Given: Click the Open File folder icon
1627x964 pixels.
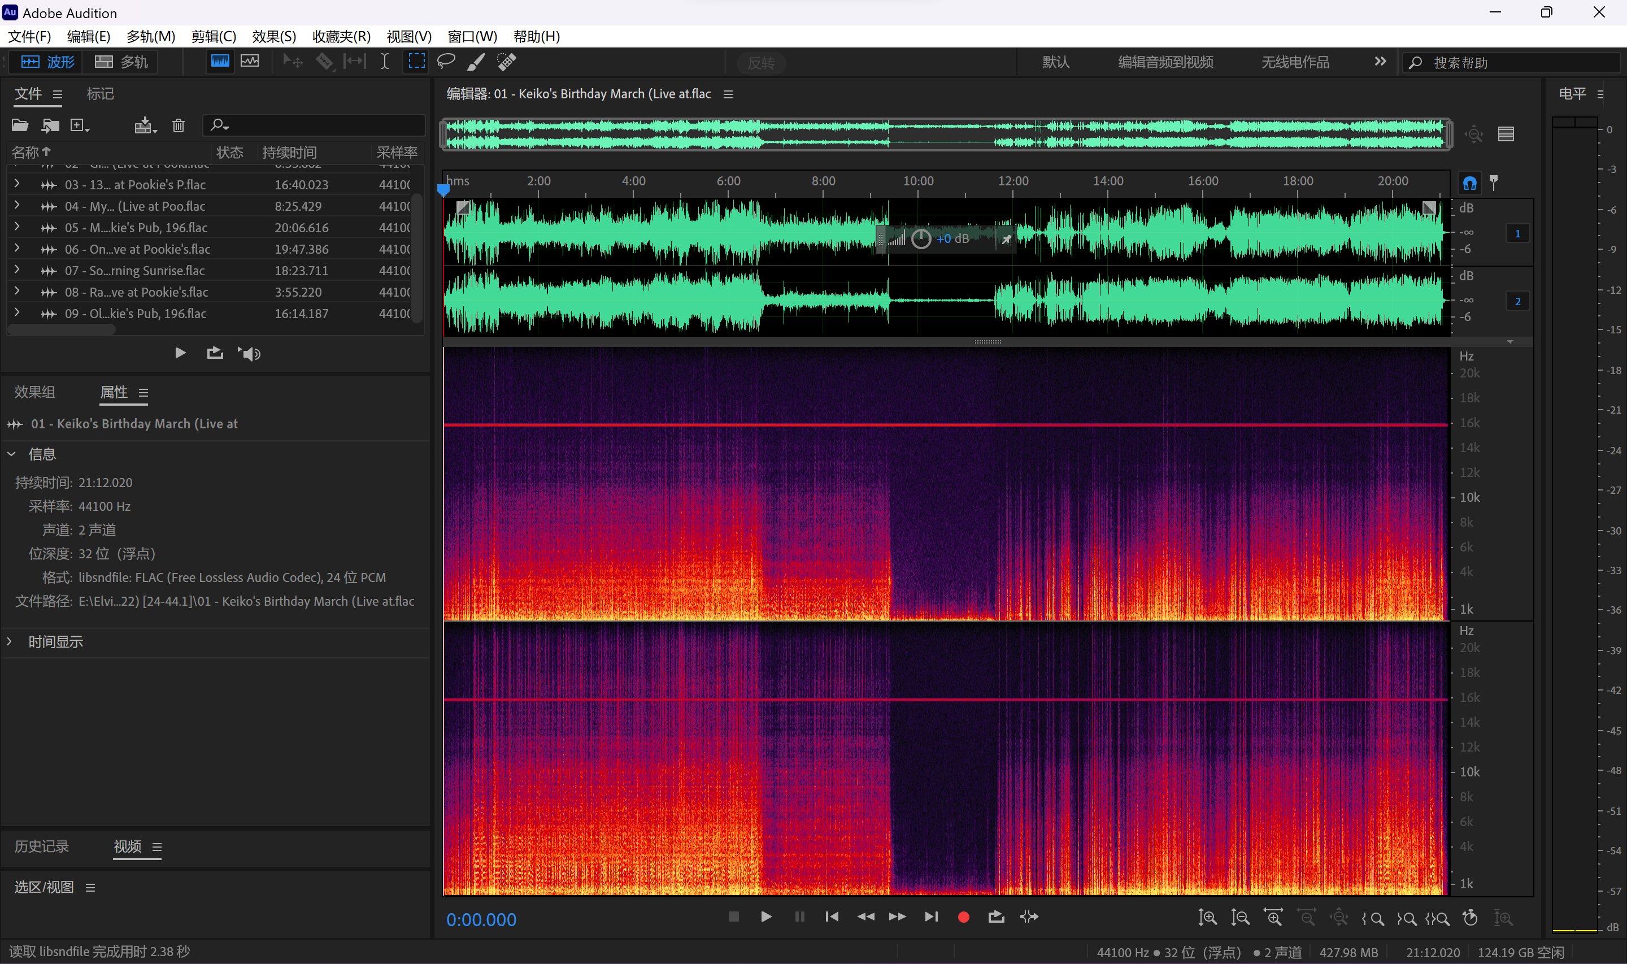Looking at the screenshot, I should [20, 125].
